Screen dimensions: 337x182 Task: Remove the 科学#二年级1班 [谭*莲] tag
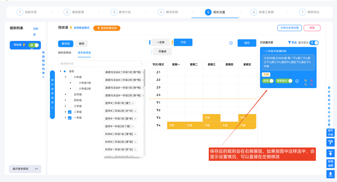coord(135,134)
